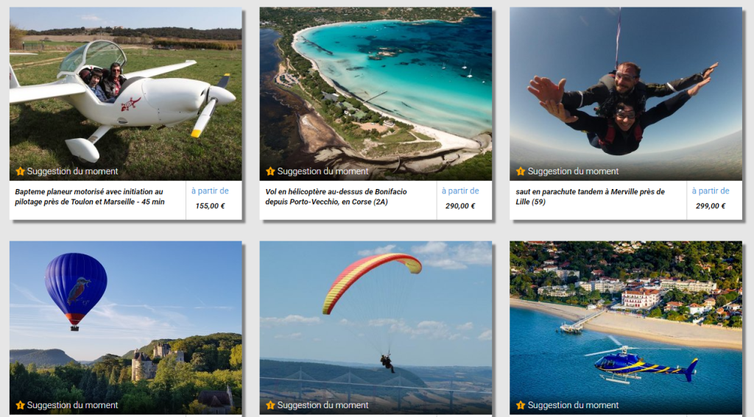Click the star icon on the paraglider photo
This screenshot has width=754, height=417.
pos(270,405)
